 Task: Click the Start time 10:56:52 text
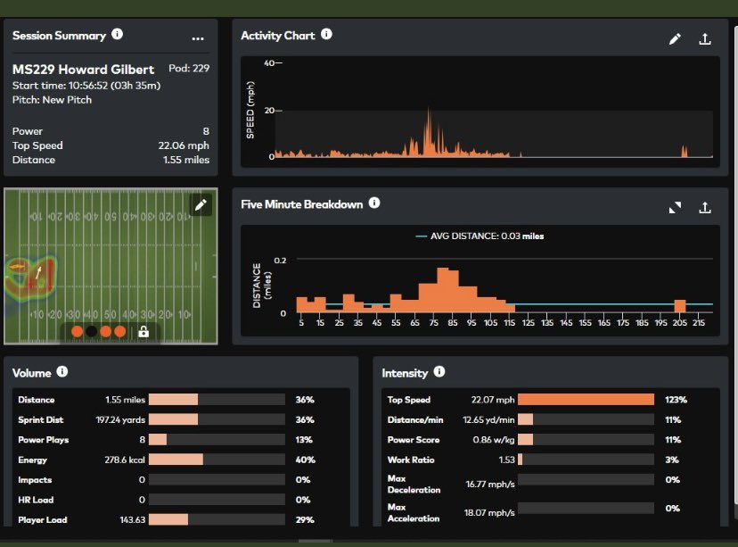86,86
